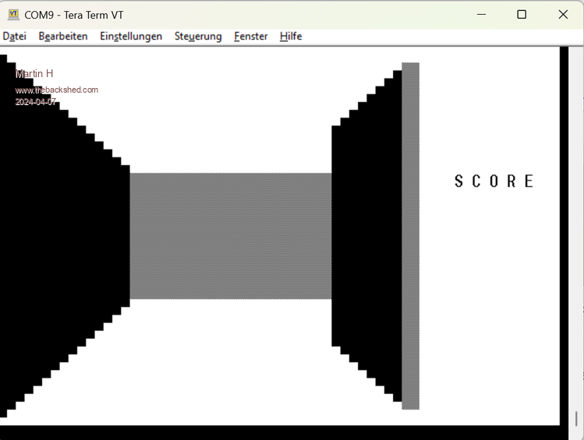The width and height of the screenshot is (584, 440).
Task: Expand the Fenster menu
Action: (x=250, y=37)
